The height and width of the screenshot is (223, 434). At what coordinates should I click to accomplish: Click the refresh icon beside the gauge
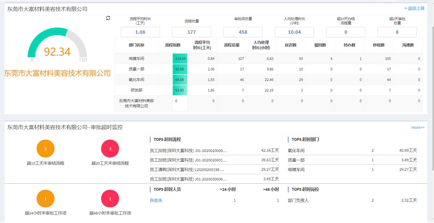(x=108, y=18)
